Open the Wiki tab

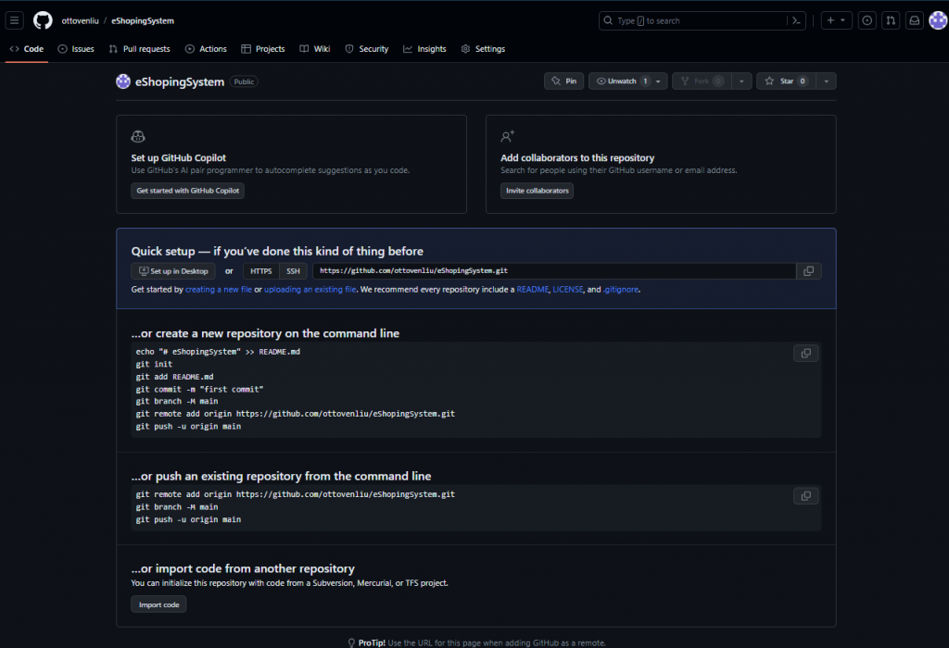[315, 49]
